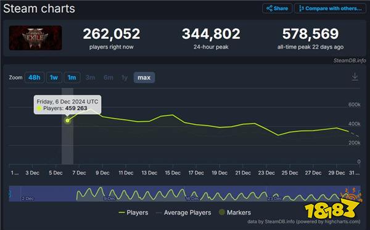Toggle the Markers legend series
The width and height of the screenshot is (370, 230).
click(235, 213)
